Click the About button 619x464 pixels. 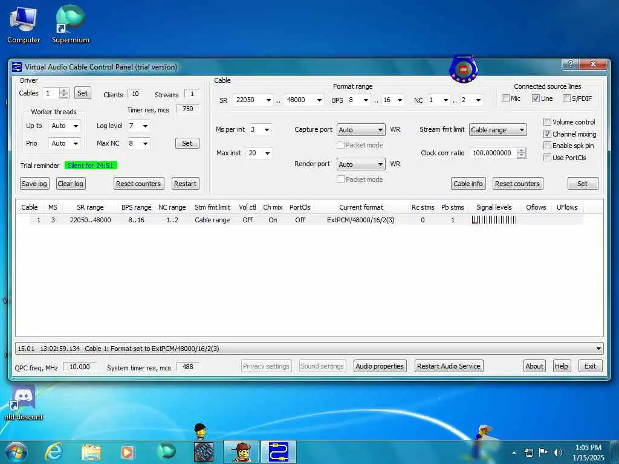click(534, 366)
